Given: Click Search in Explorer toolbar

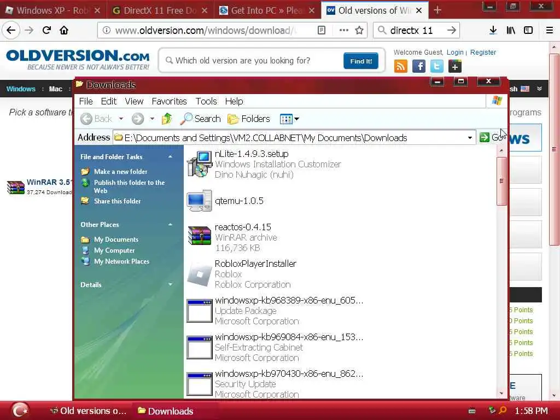Looking at the screenshot, I should tap(200, 119).
